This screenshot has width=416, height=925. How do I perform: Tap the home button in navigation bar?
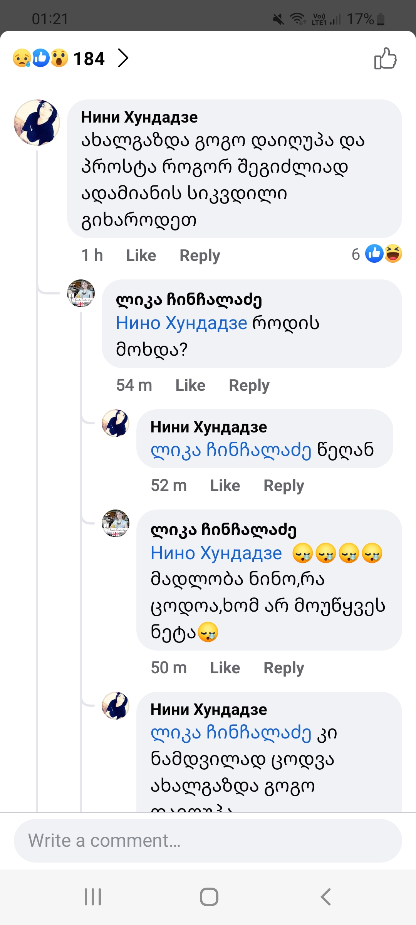click(x=208, y=896)
